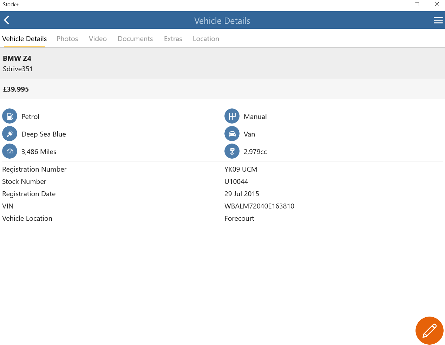Click the car body type icon
445x345 pixels.
click(x=232, y=134)
